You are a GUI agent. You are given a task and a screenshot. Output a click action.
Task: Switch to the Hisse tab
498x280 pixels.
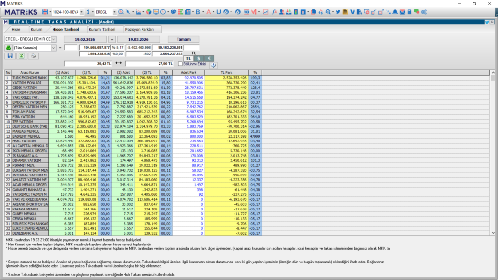point(16,29)
